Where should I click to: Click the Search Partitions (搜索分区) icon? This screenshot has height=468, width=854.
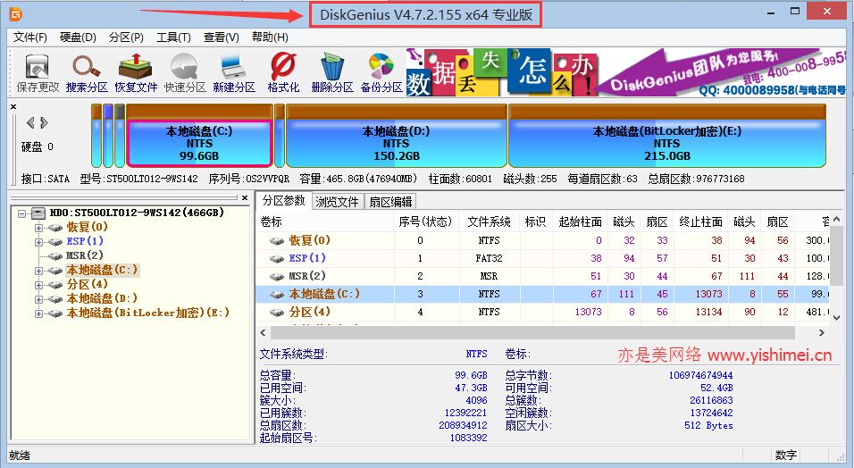pos(87,72)
